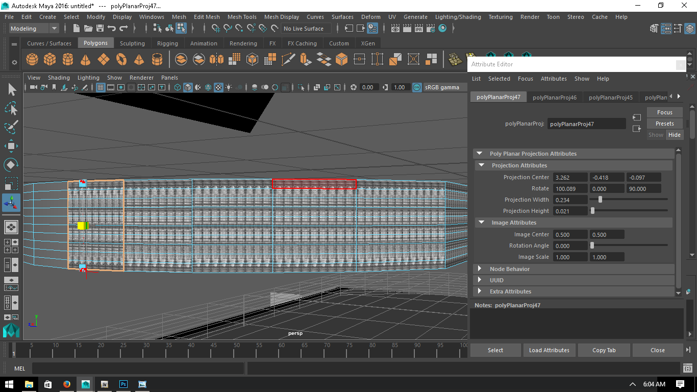
Task: Choose the Paint Selection tool
Action: click(11, 127)
